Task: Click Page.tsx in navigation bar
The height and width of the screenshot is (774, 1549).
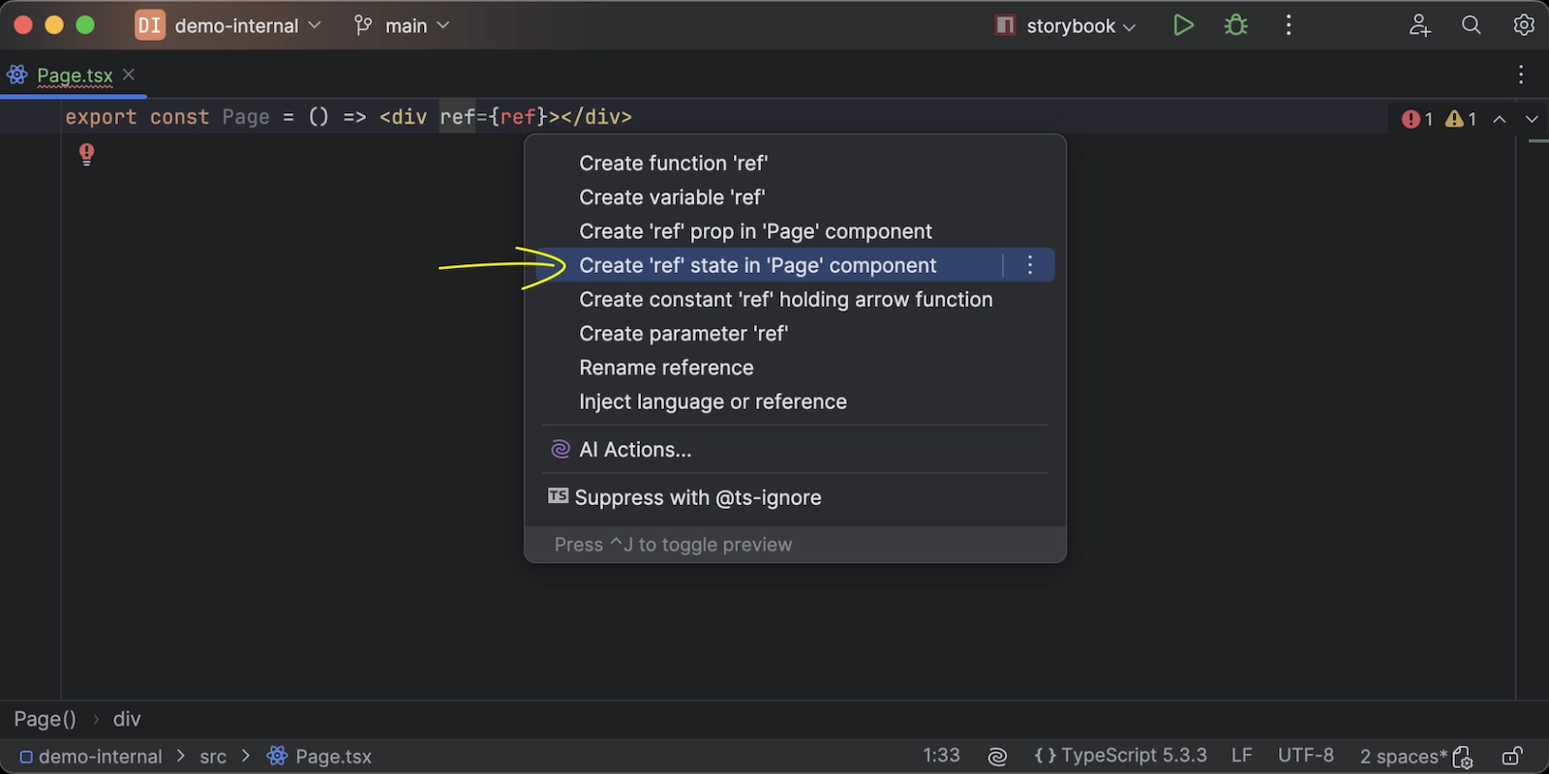Action: point(319,757)
